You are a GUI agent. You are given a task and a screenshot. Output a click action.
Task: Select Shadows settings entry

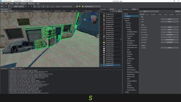pos(130,43)
